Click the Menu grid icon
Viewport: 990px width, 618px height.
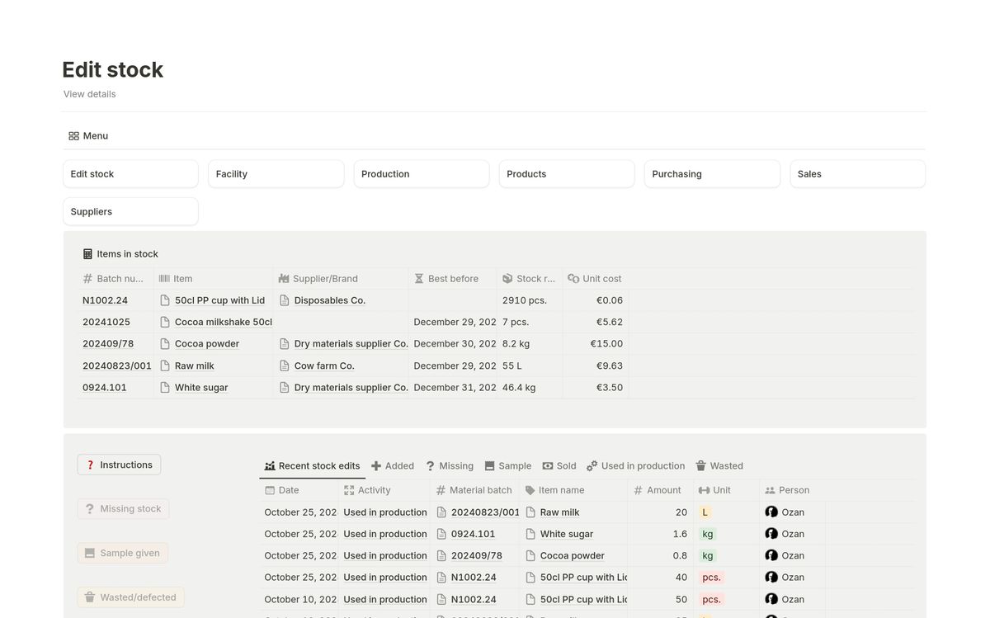[x=73, y=136]
